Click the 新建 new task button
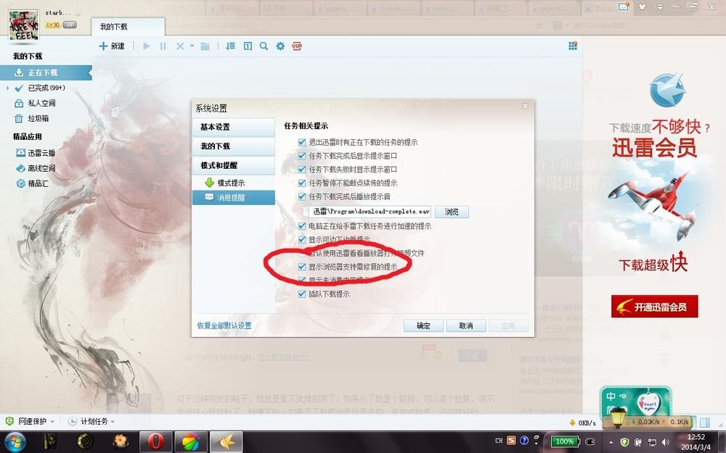 click(x=112, y=46)
